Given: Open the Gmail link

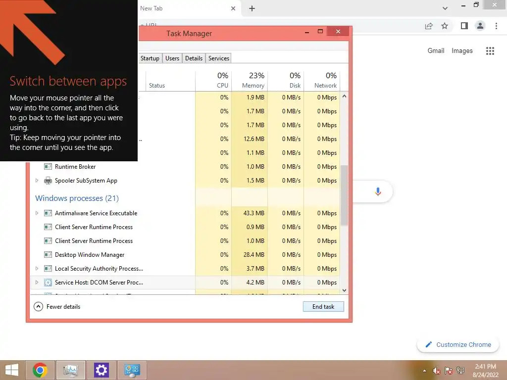Looking at the screenshot, I should [436, 51].
